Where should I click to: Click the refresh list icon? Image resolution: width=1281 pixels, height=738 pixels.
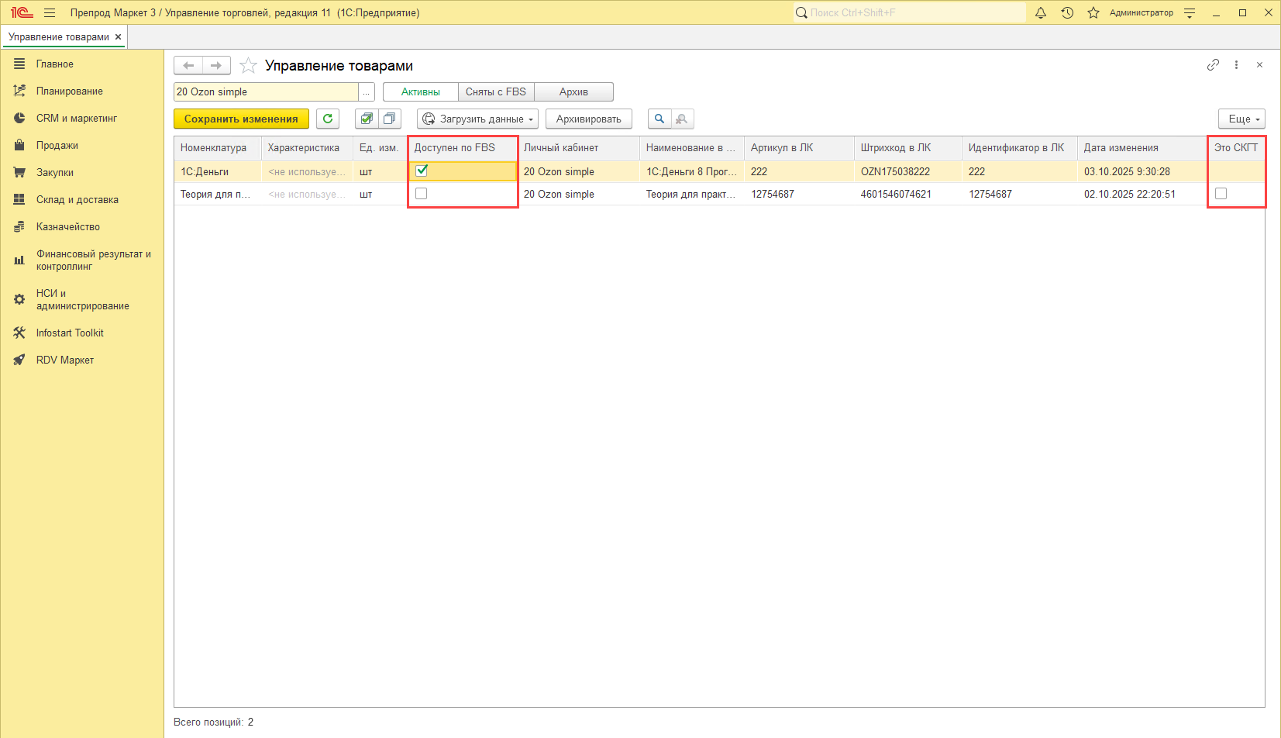click(328, 119)
